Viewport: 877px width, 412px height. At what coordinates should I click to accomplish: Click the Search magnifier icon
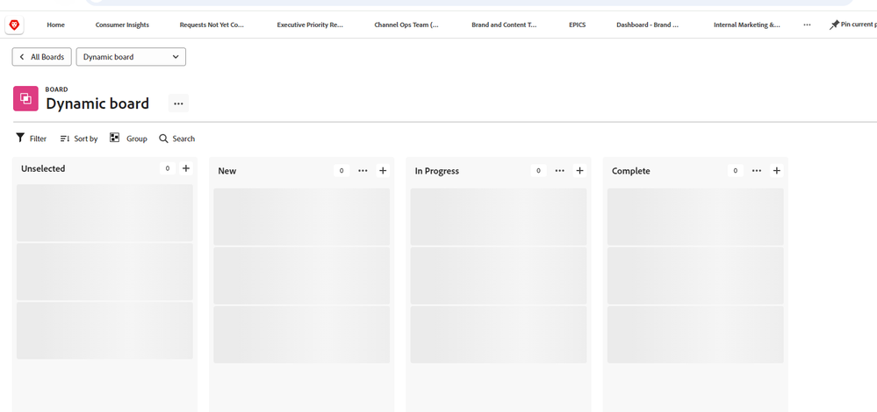[x=163, y=139]
